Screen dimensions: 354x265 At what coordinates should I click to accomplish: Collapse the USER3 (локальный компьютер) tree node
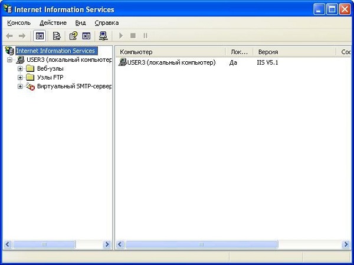(9, 59)
